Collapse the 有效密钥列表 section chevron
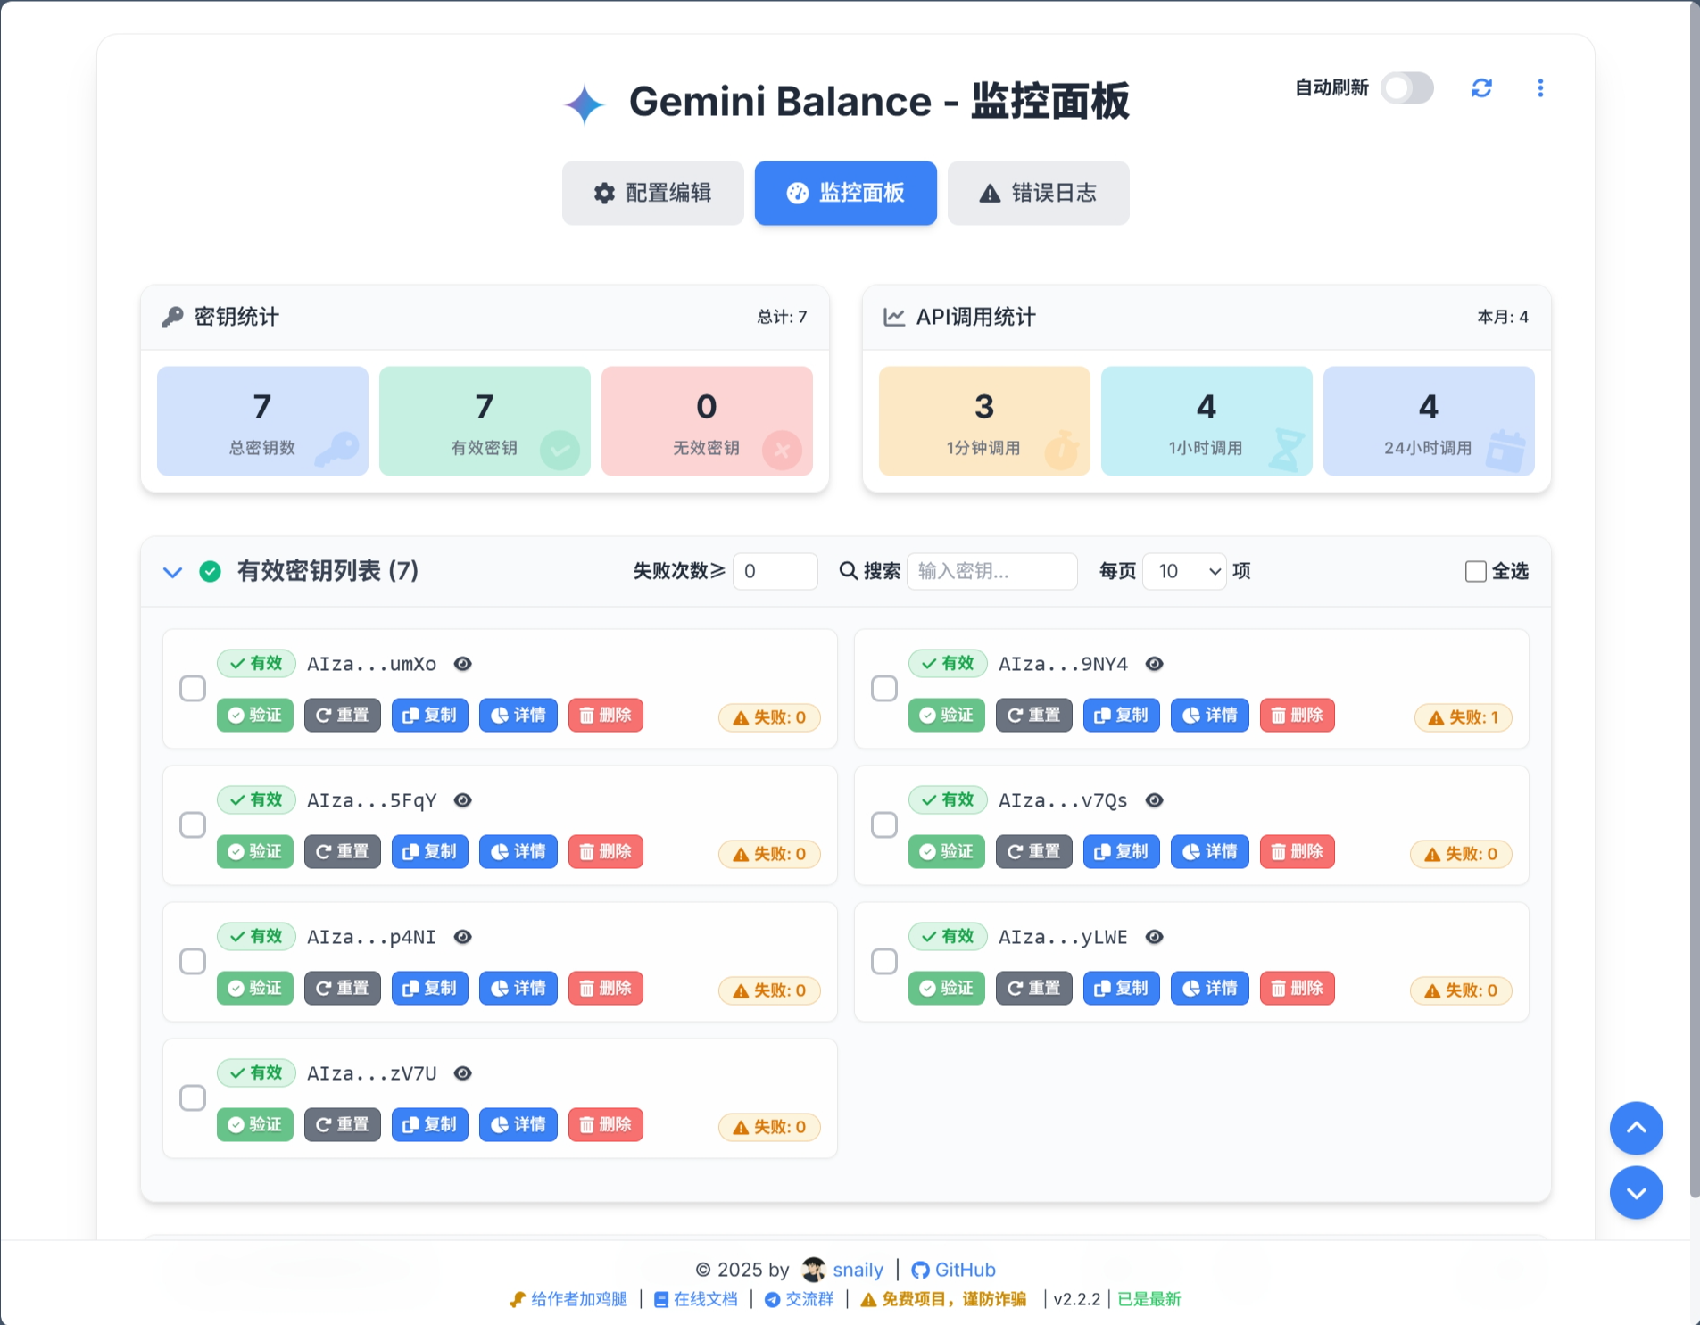The height and width of the screenshot is (1325, 1700). (173, 572)
